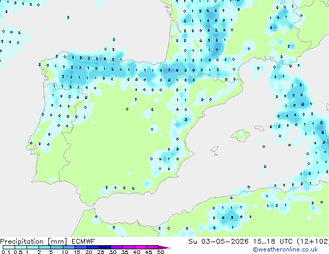
Task: Click the legend arrow tip beyond 50
Action: (164, 247)
